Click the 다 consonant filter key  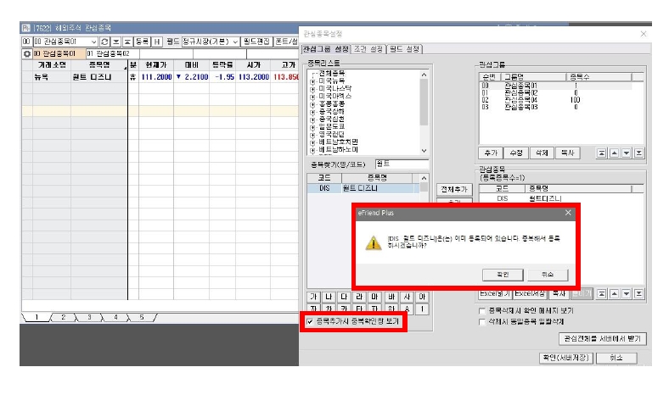tap(344, 297)
